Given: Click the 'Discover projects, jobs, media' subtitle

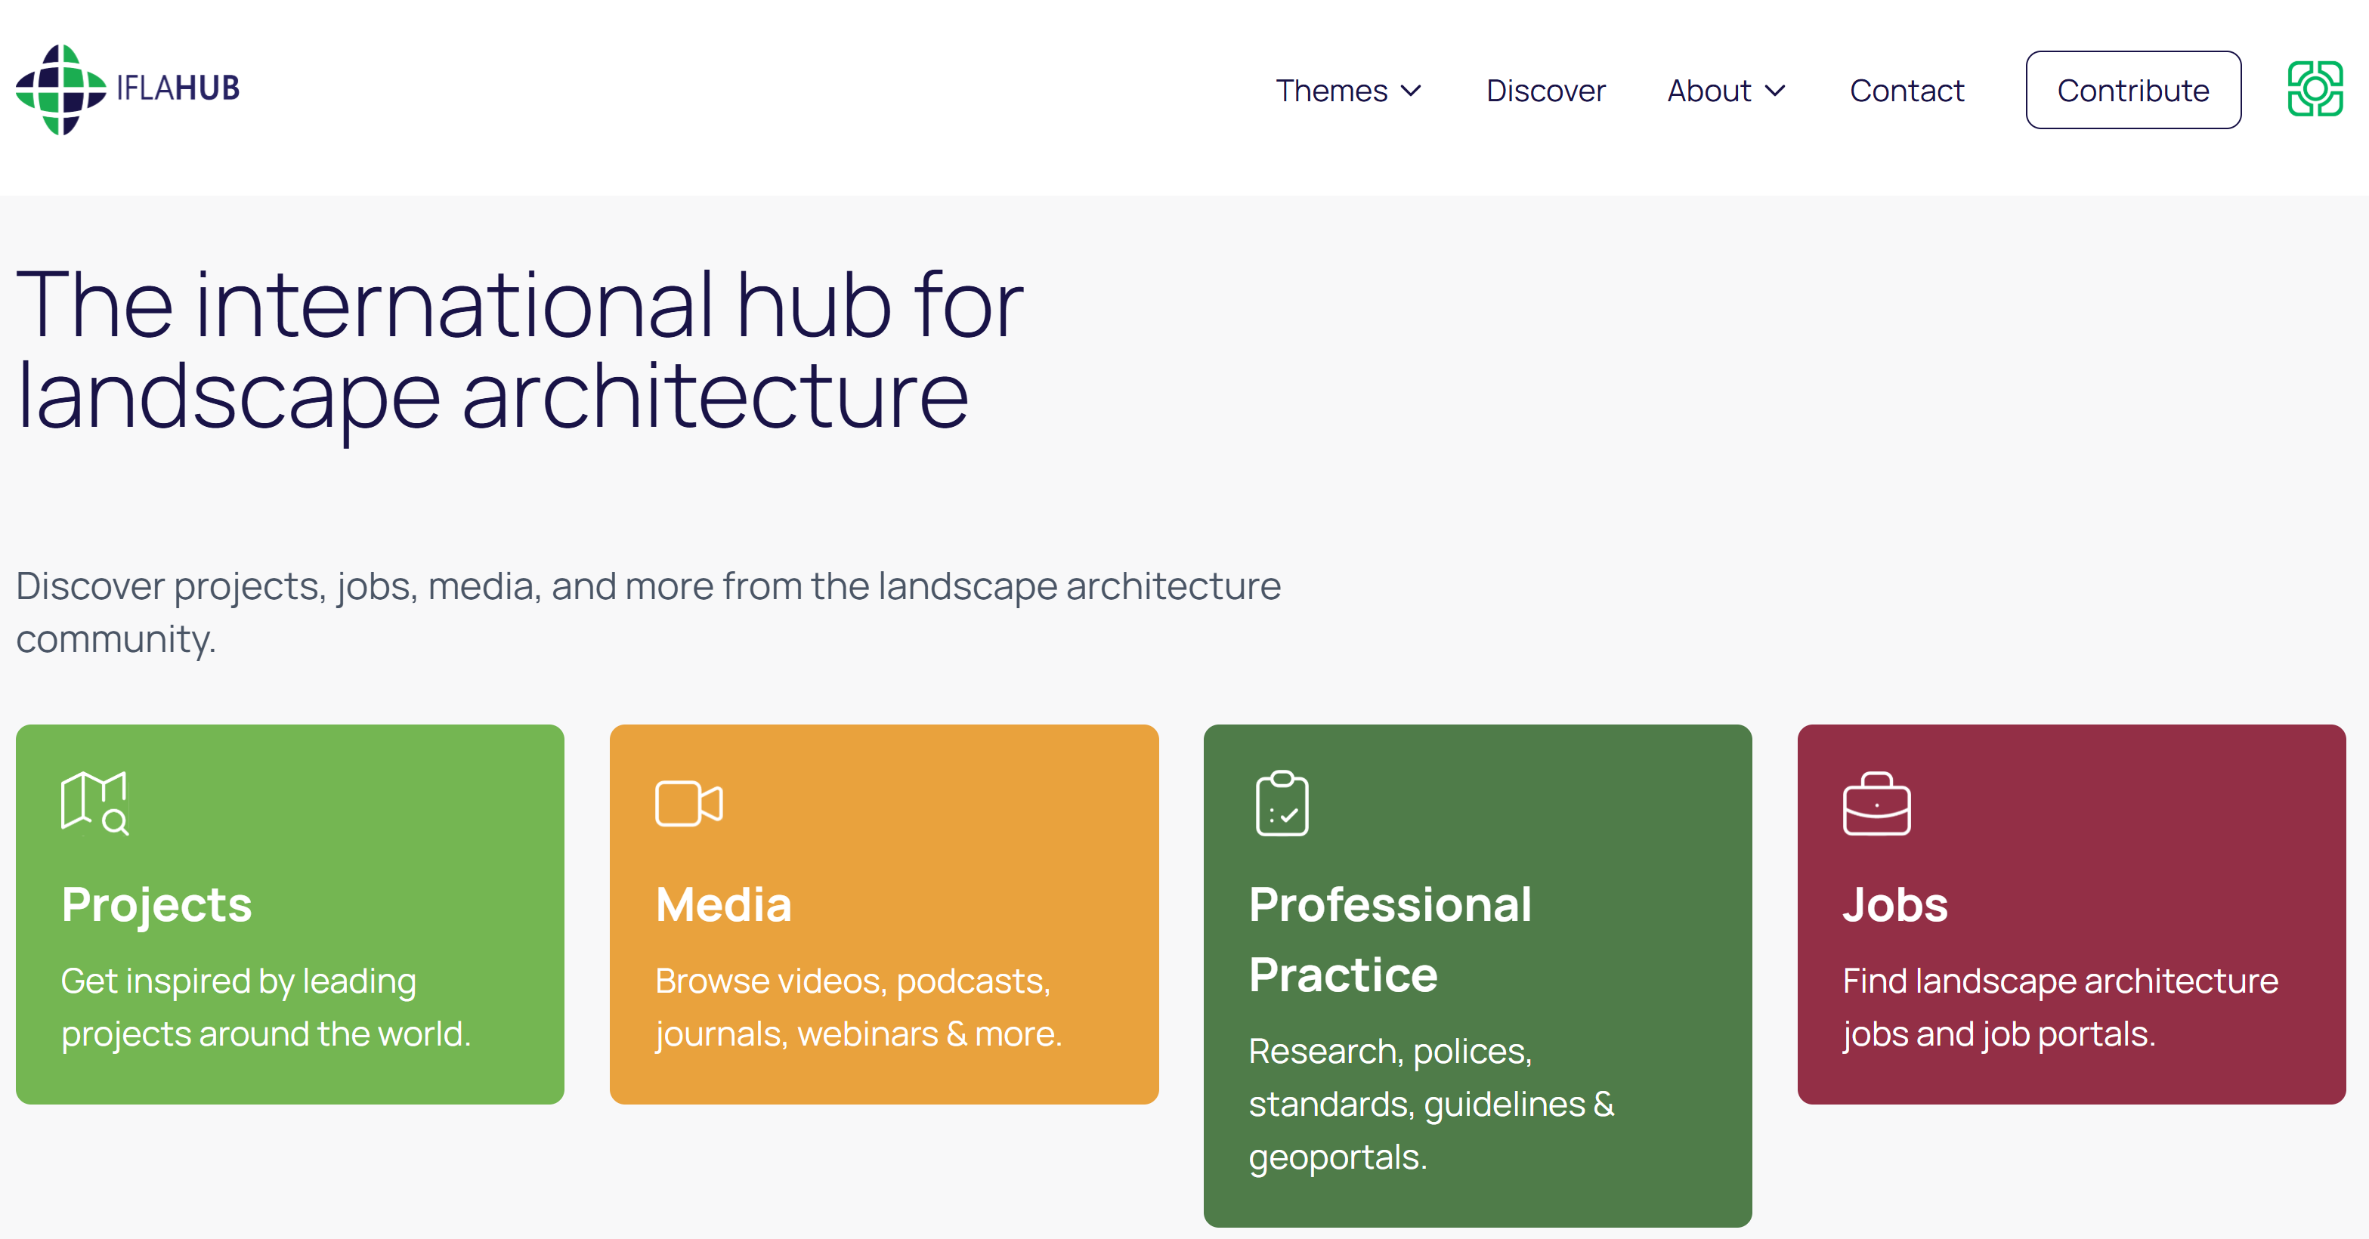Looking at the screenshot, I should (648, 612).
